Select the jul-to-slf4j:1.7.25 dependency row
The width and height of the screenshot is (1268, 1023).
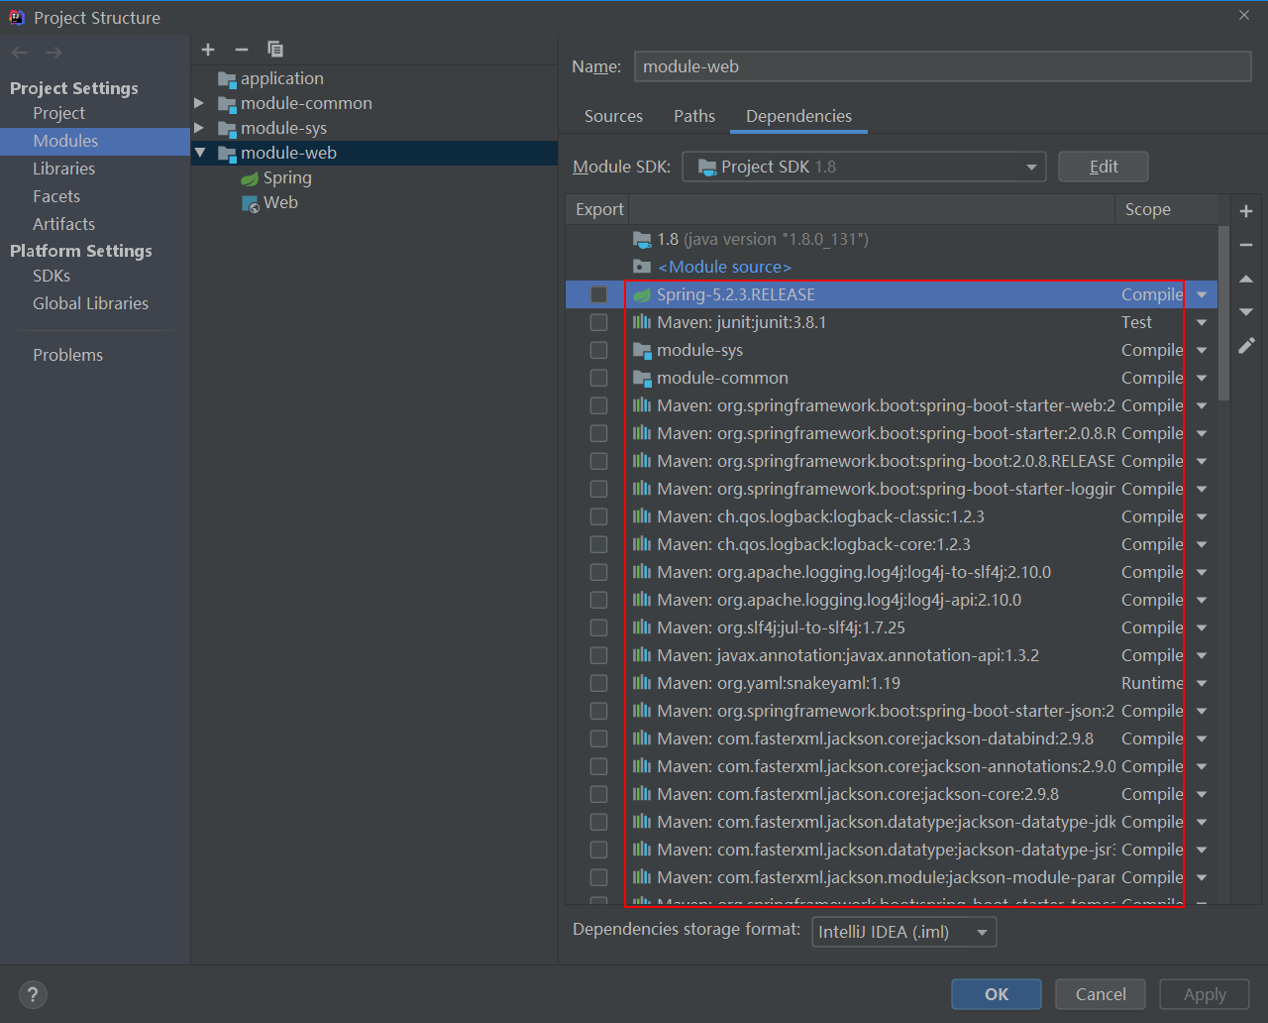[892, 627]
